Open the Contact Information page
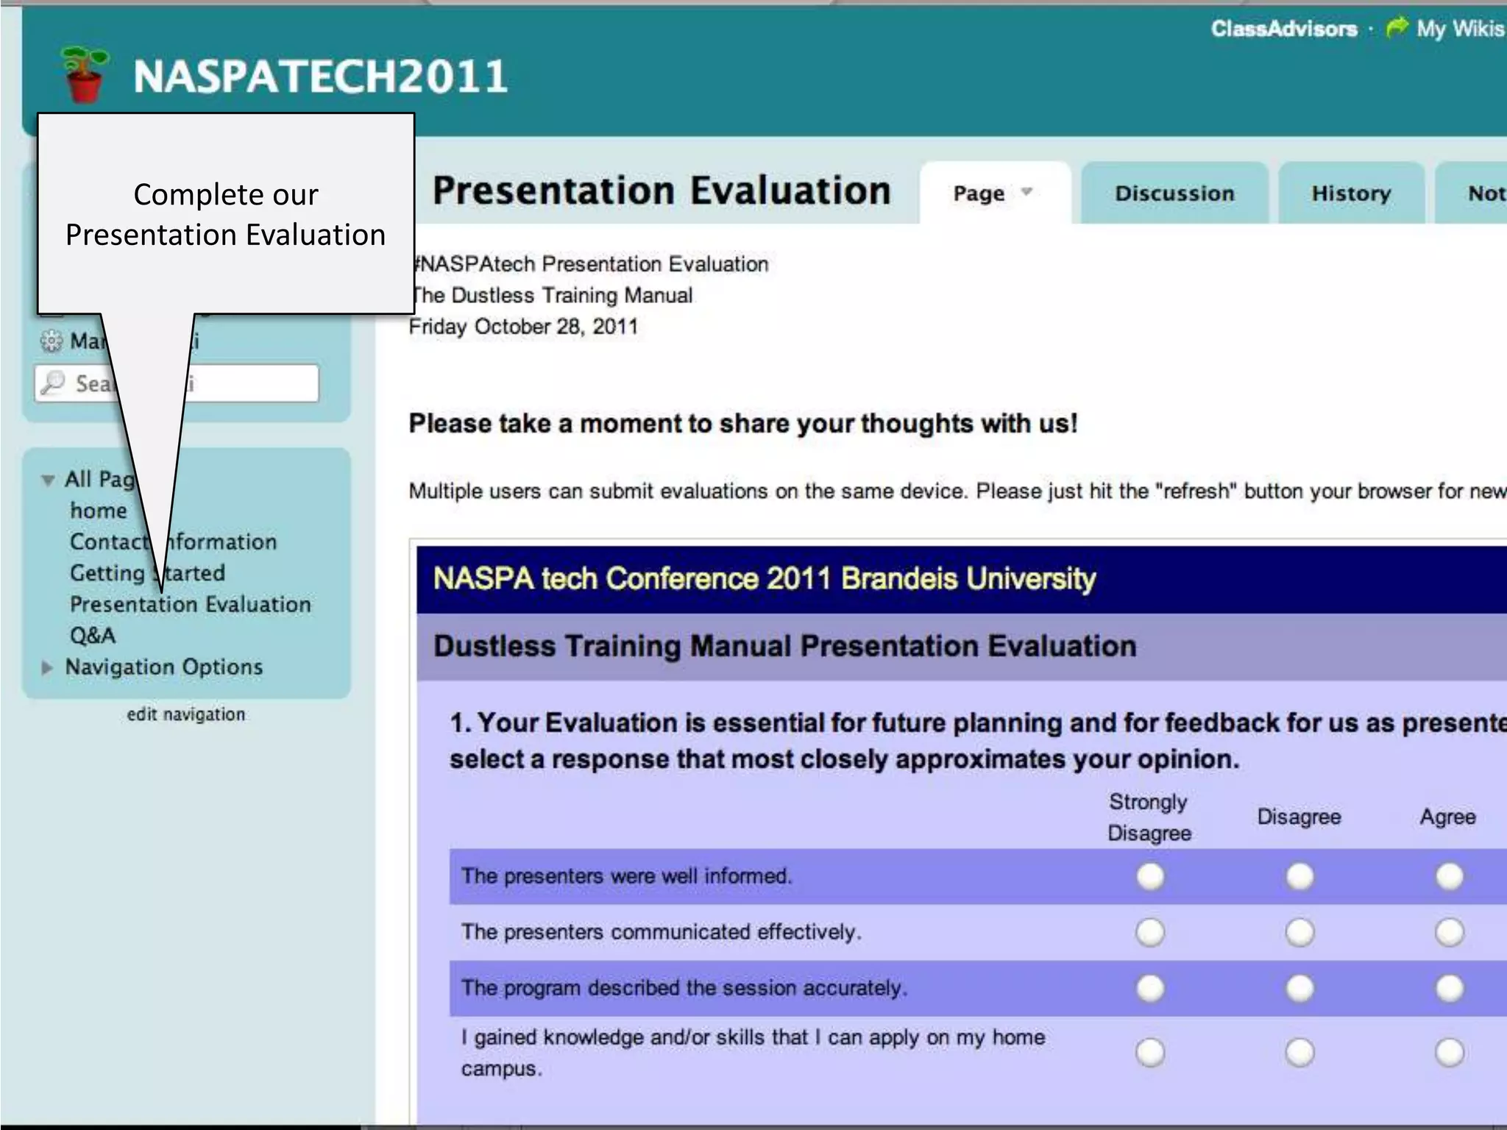1507x1130 pixels. [x=174, y=541]
